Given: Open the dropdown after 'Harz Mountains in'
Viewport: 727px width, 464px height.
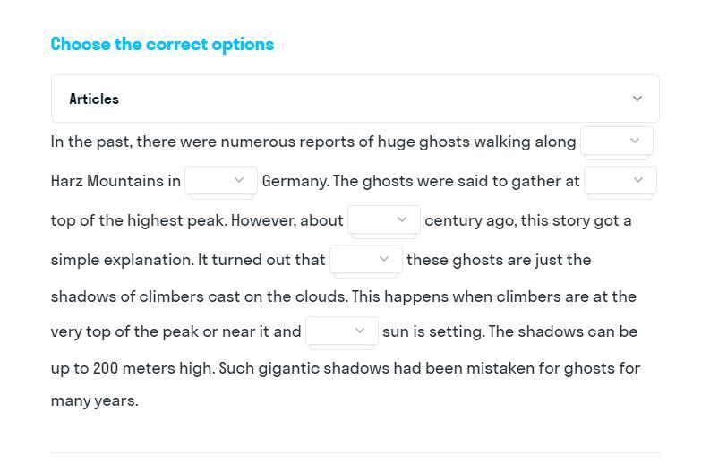Looking at the screenshot, I should coord(220,181).
